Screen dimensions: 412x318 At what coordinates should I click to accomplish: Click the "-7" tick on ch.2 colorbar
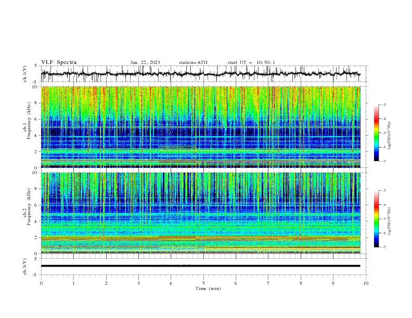pyautogui.click(x=384, y=247)
